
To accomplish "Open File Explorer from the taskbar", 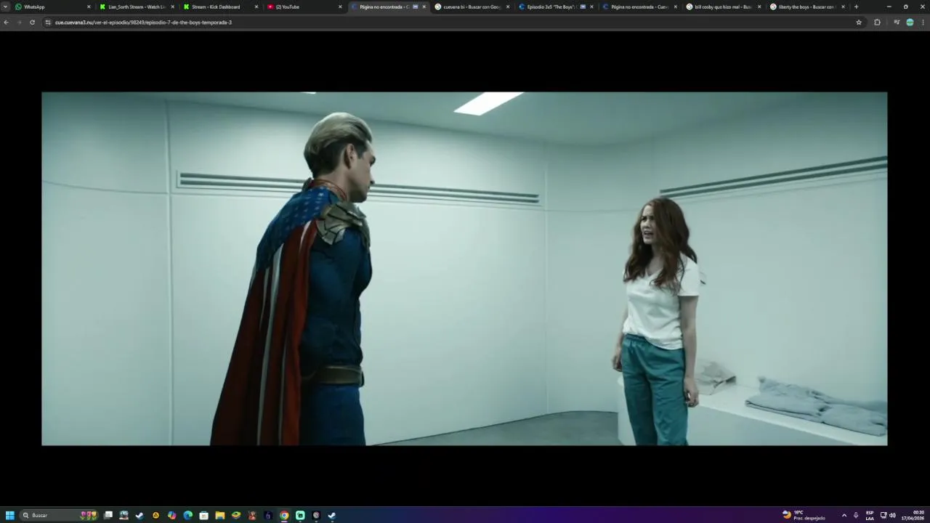I will pyautogui.click(x=219, y=515).
